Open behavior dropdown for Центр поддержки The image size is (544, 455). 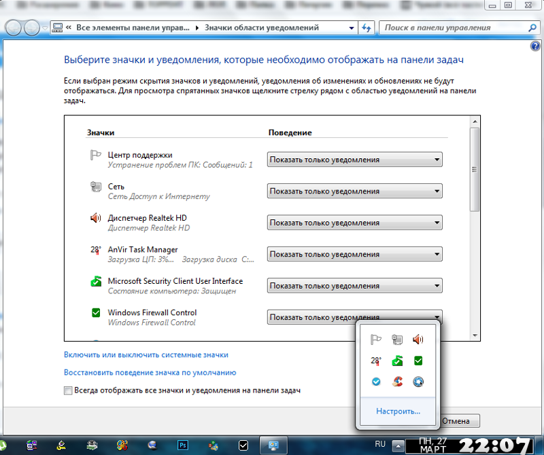pos(354,160)
